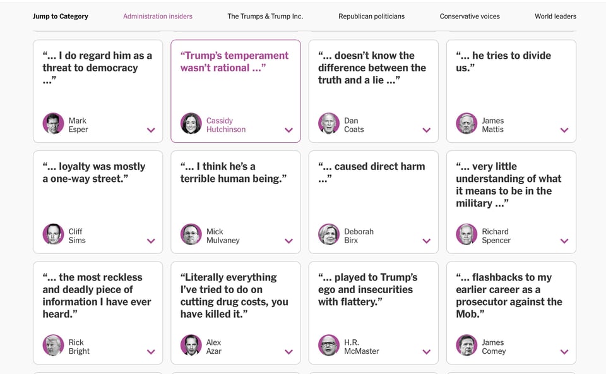Image resolution: width=606 pixels, height=374 pixels.
Task: Open the Conservative voices category
Action: pyautogui.click(x=470, y=16)
